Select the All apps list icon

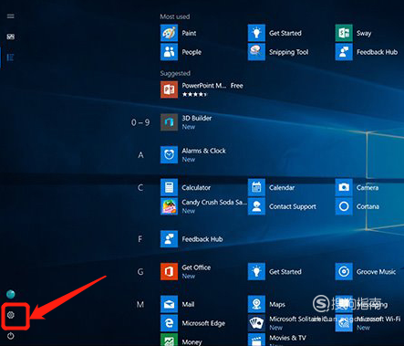pyautogui.click(x=11, y=58)
